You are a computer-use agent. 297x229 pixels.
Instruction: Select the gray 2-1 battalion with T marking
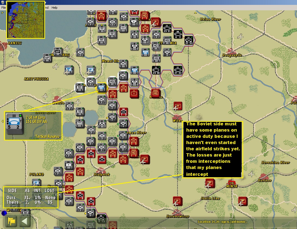pos(102,124)
